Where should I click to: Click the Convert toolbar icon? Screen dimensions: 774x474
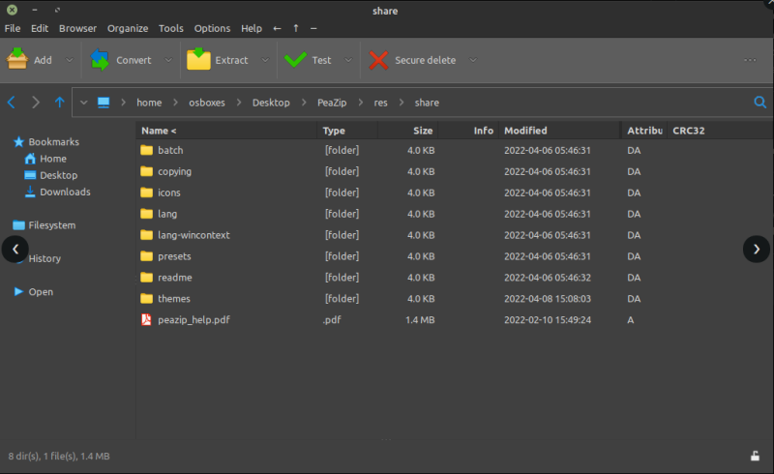[100, 60]
